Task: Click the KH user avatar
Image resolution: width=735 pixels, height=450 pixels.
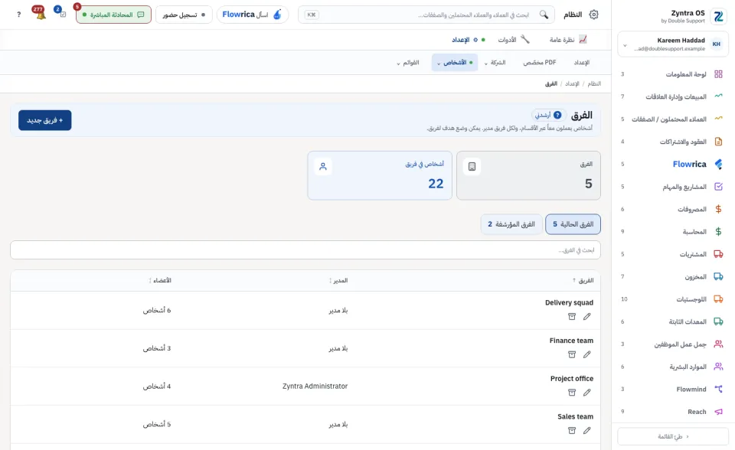Action: coord(717,44)
